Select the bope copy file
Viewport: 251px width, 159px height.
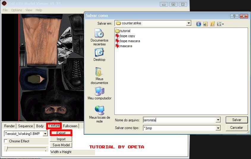point(125,36)
